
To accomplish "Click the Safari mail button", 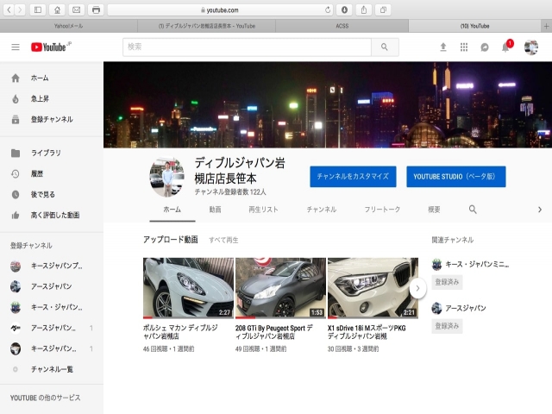I will (x=77, y=9).
